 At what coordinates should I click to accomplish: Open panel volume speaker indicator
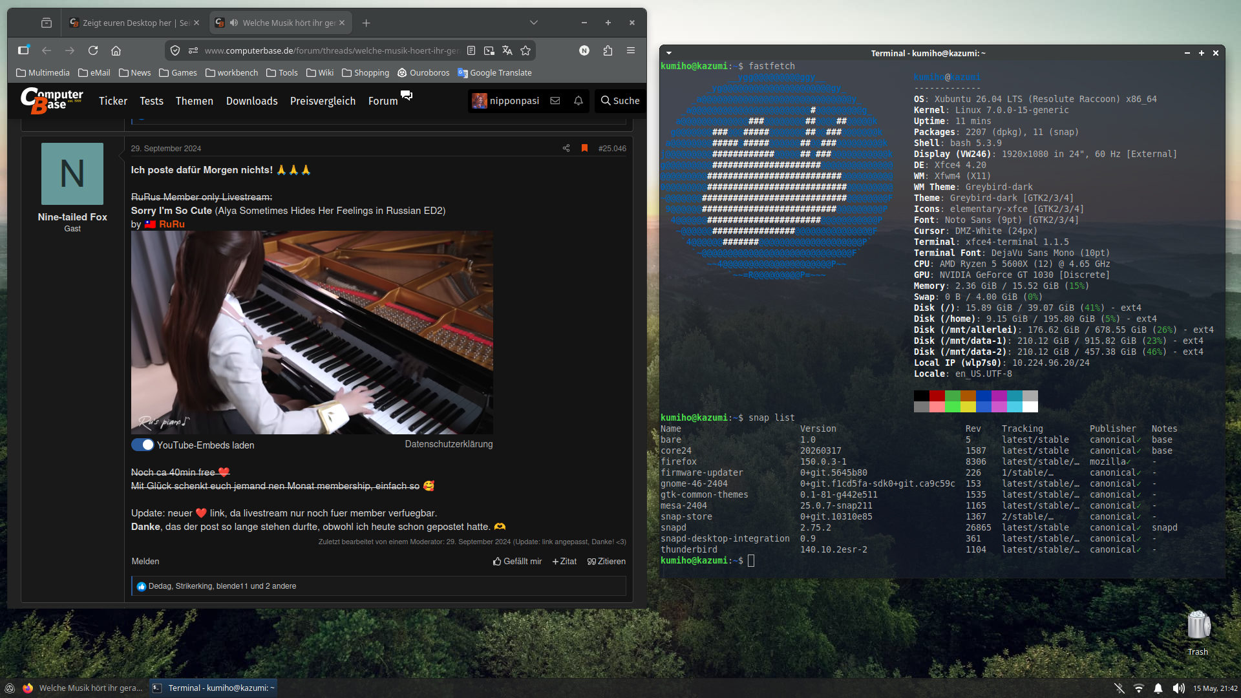[x=1178, y=688]
